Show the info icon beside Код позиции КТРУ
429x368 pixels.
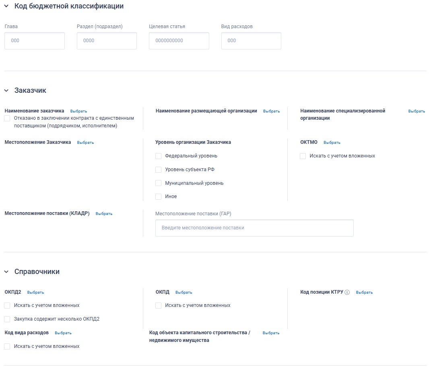click(347, 292)
